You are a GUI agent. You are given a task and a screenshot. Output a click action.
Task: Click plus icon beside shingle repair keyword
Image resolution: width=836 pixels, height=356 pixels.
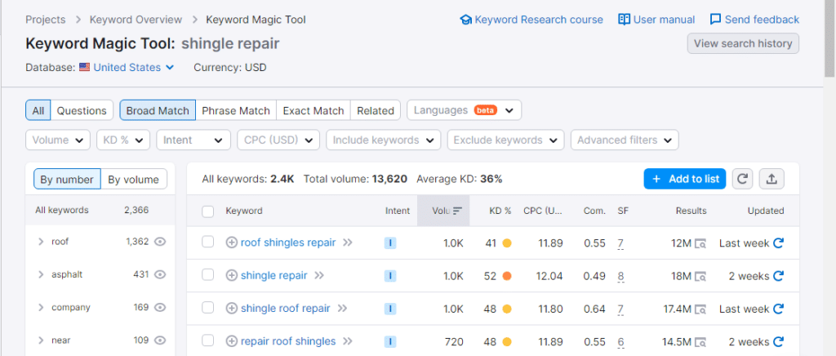point(231,275)
